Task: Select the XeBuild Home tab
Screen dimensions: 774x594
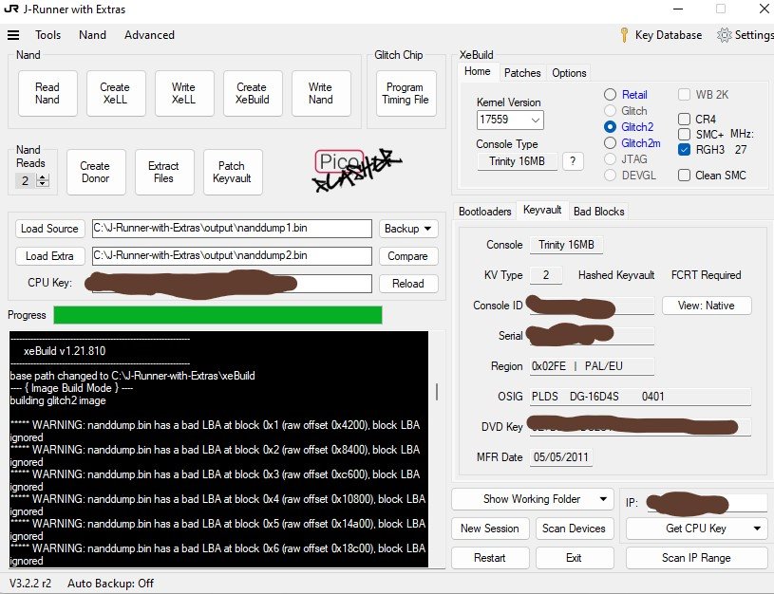Action: pyautogui.click(x=478, y=71)
